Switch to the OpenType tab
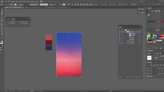Image resolution: width=164 pixels, height=92 pixels. [x=156, y=62]
